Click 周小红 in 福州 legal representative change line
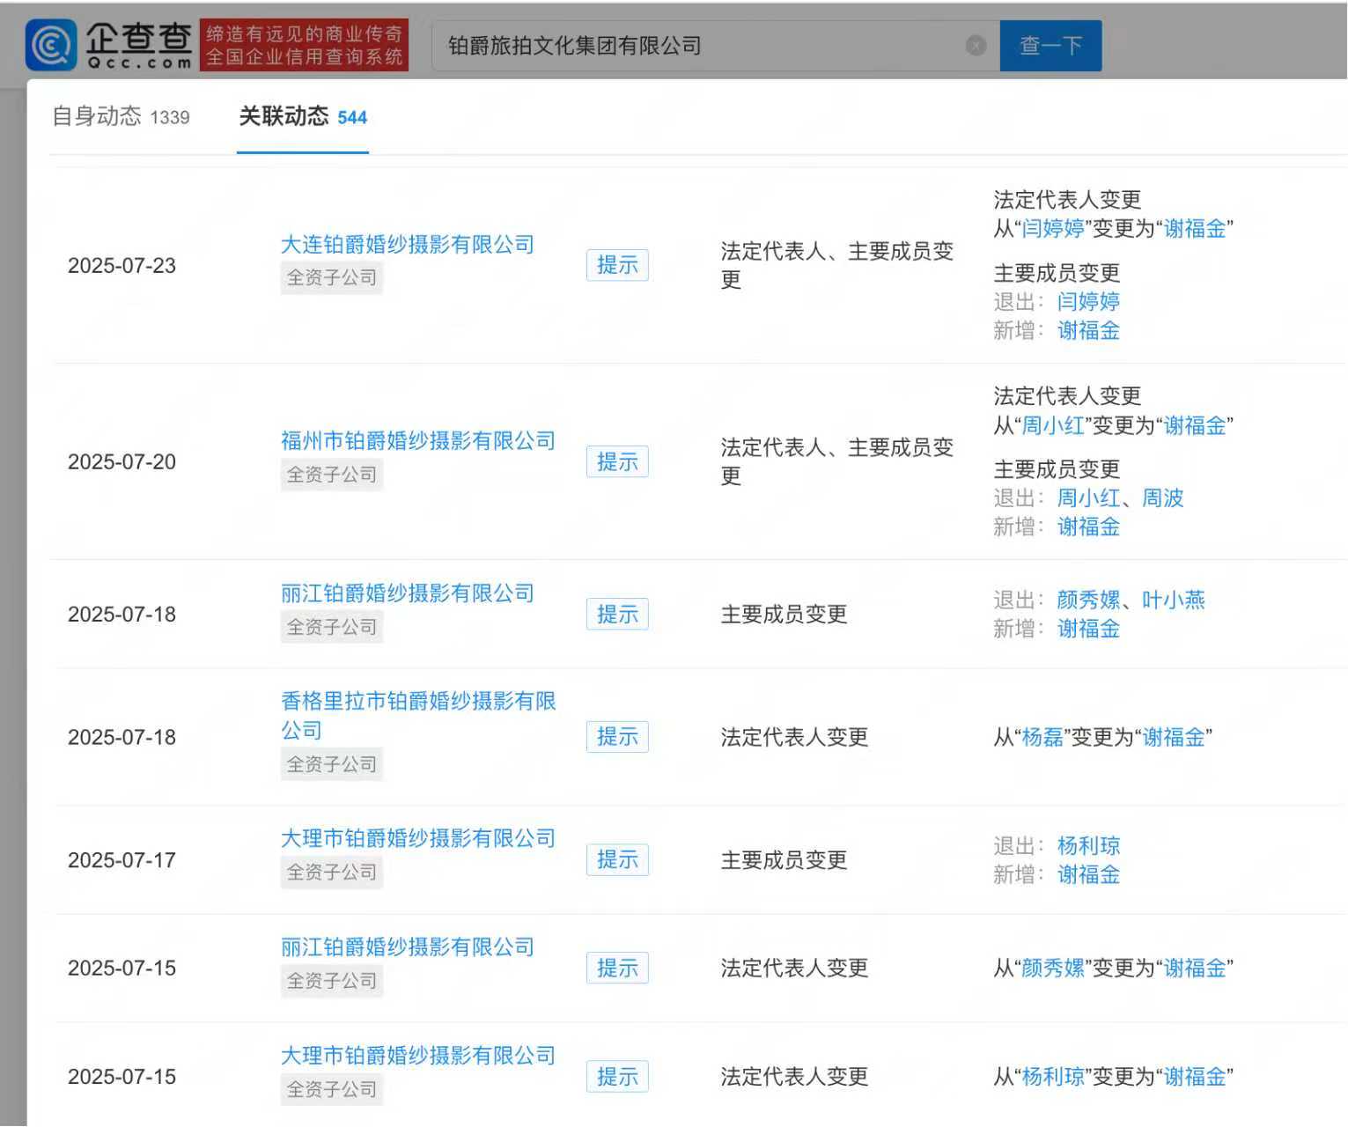The width and height of the screenshot is (1348, 1127). [x=1053, y=425]
